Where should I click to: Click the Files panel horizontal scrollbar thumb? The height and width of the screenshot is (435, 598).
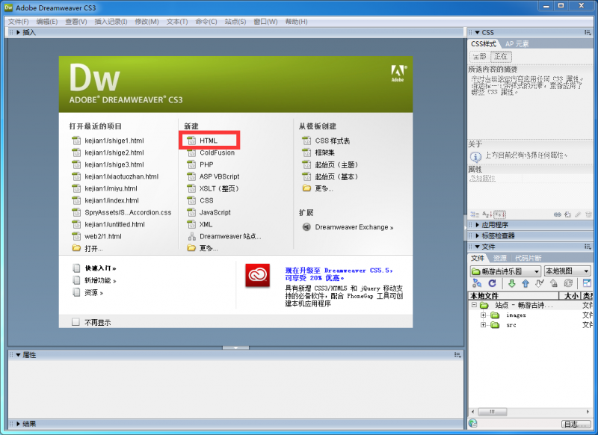493,412
